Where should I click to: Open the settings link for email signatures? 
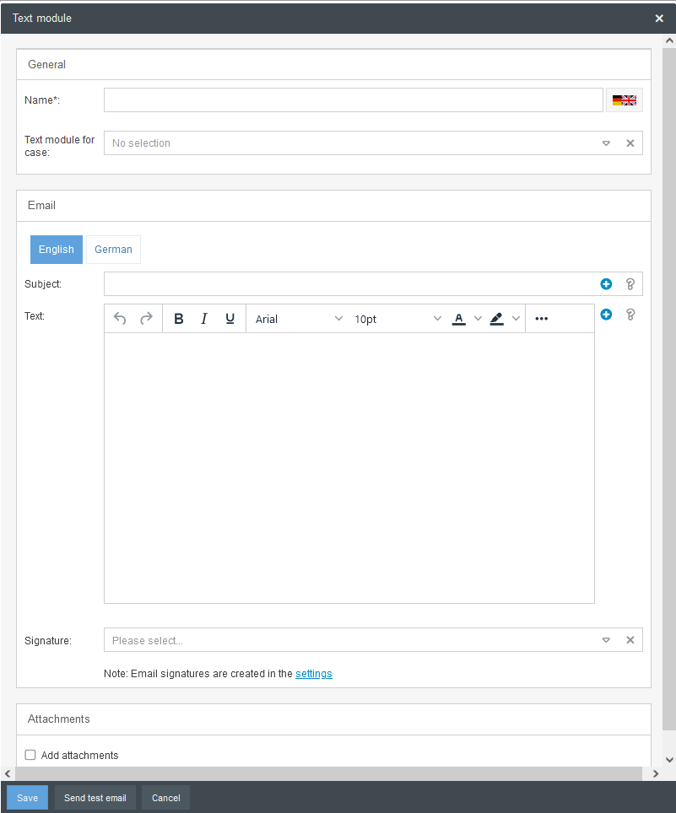pos(313,674)
